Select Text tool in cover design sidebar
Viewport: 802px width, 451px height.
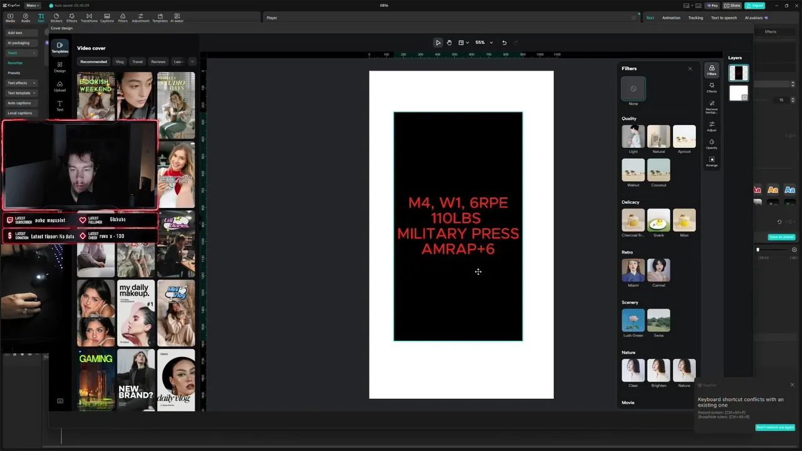point(60,105)
